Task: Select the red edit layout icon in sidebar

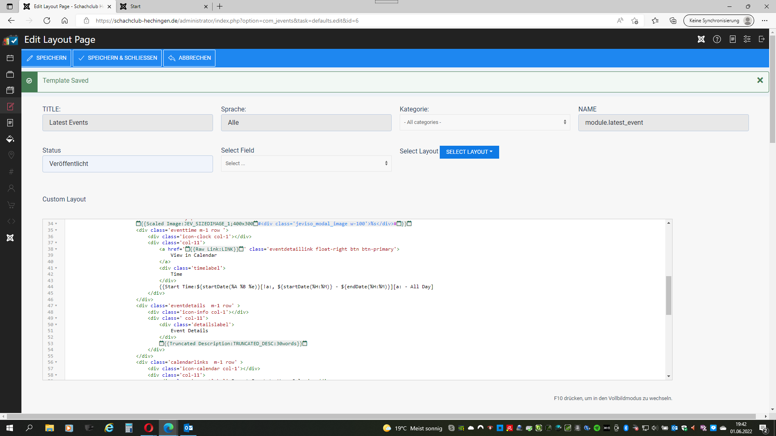Action: [11, 107]
